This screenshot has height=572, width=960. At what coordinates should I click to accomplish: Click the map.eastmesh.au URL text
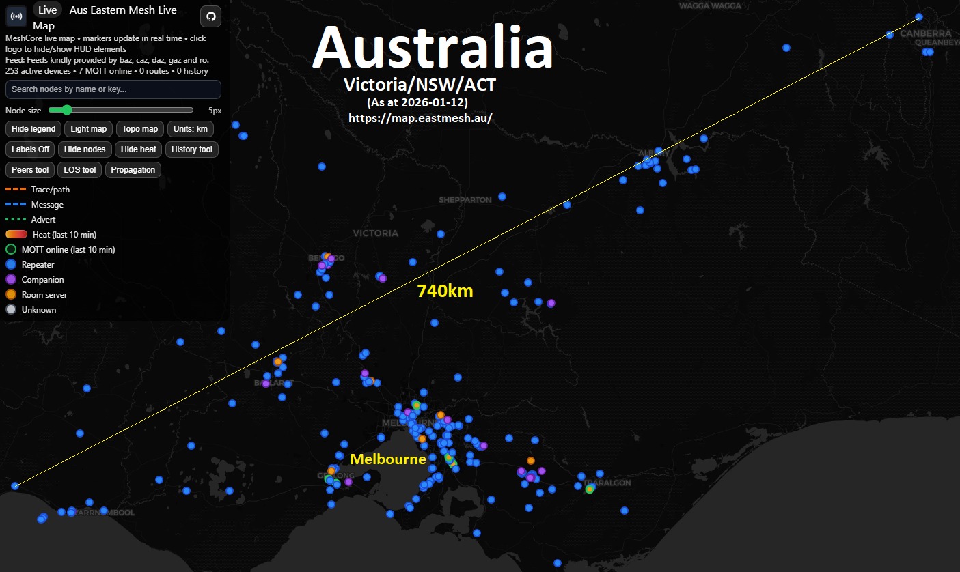(420, 117)
